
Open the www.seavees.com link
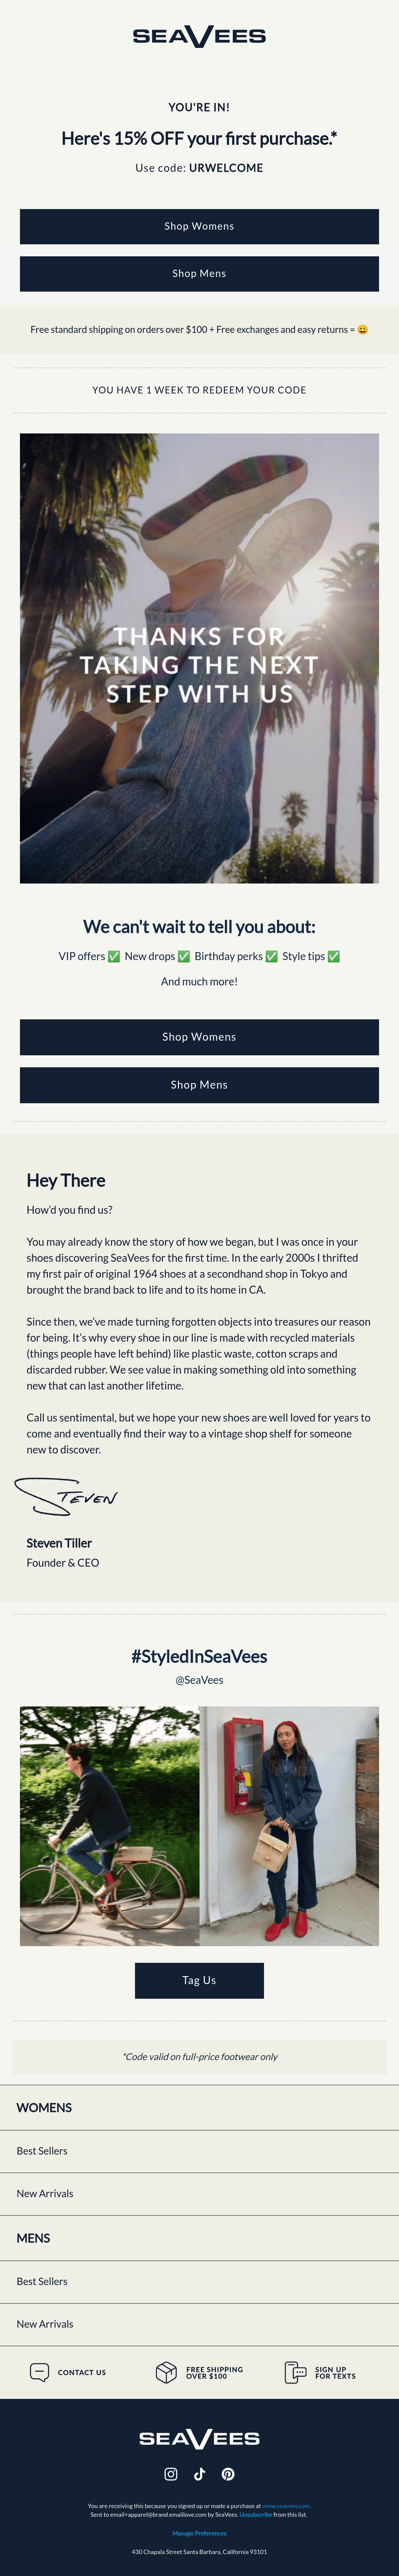click(286, 2506)
